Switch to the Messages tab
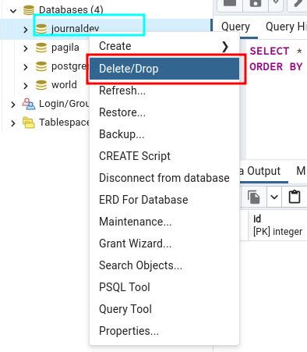The height and width of the screenshot is (352, 307). click(x=302, y=171)
